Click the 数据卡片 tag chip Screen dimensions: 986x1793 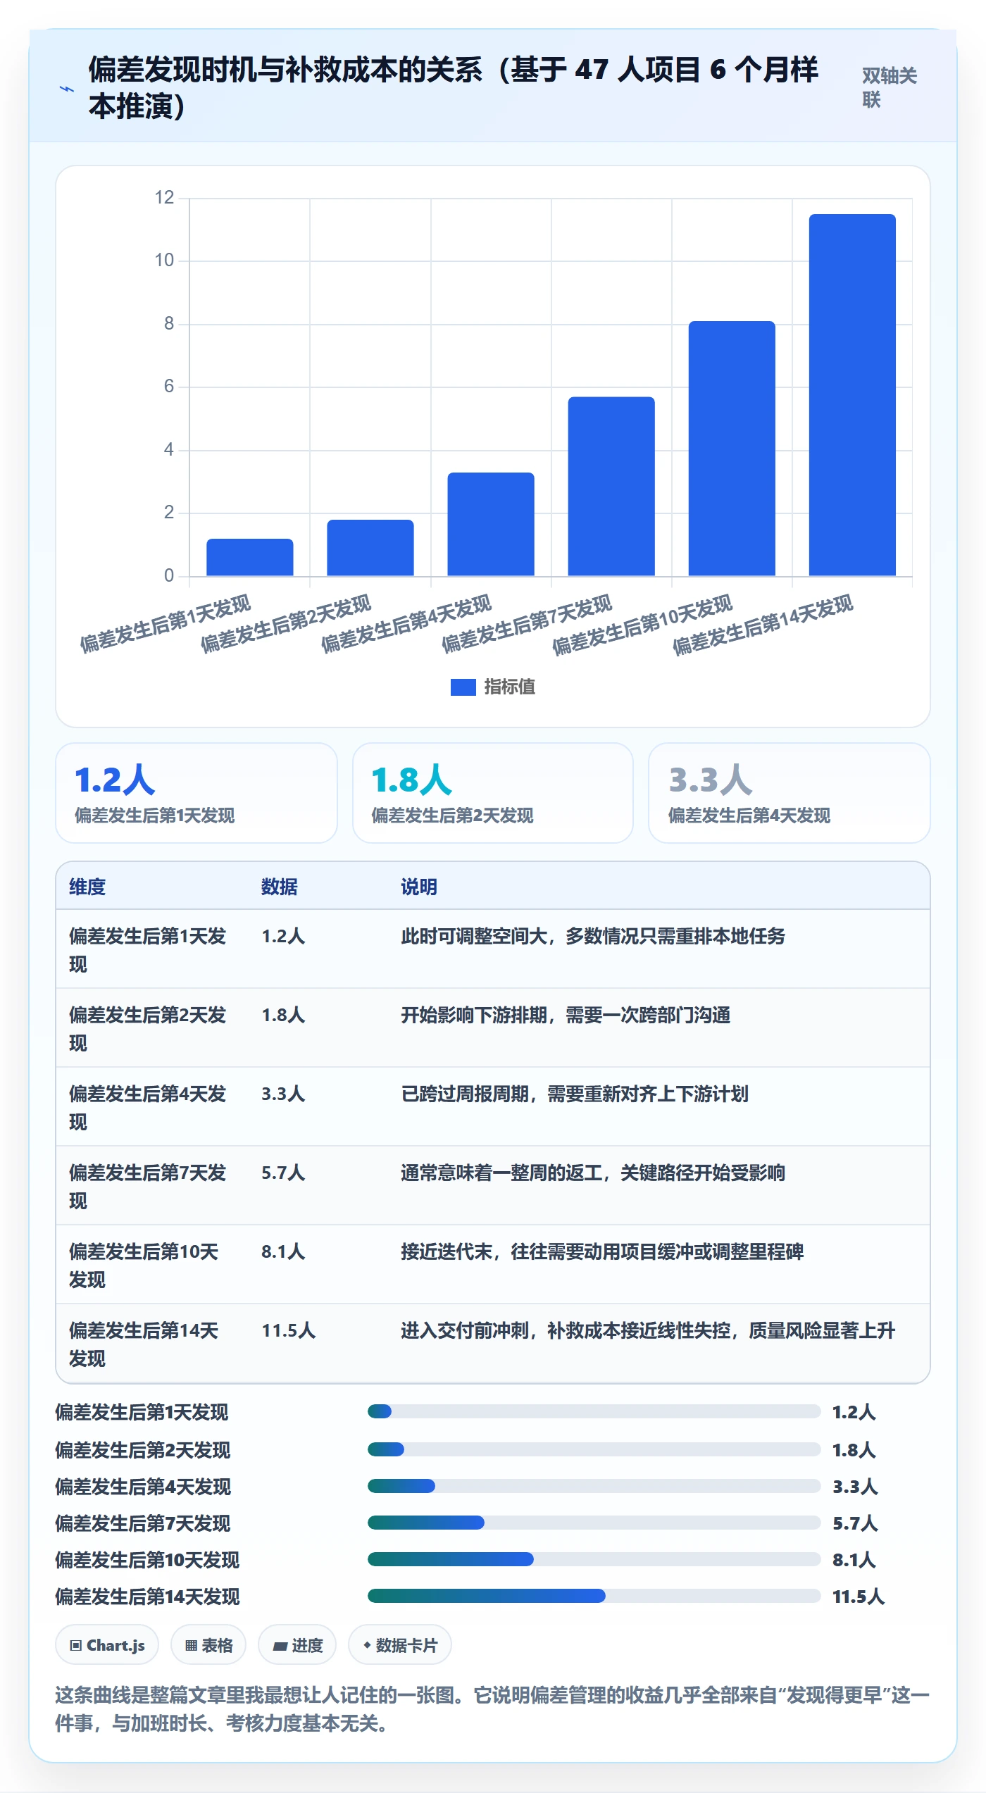(x=400, y=1645)
